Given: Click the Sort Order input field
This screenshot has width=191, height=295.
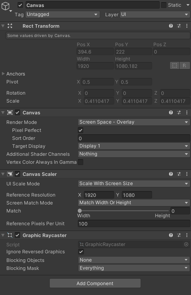Looking at the screenshot, I should (x=134, y=138).
